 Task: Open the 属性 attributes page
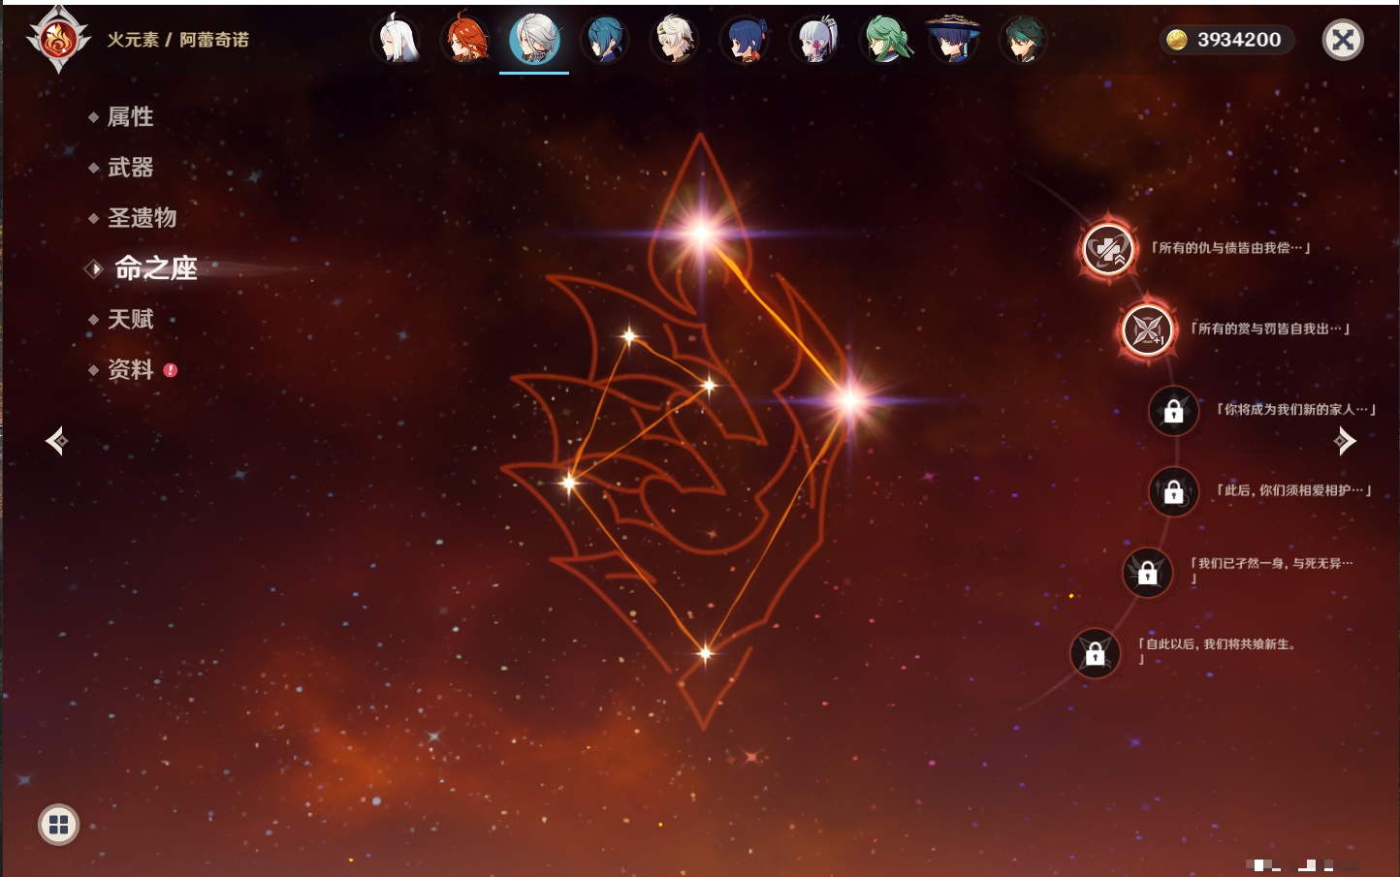[x=130, y=117]
